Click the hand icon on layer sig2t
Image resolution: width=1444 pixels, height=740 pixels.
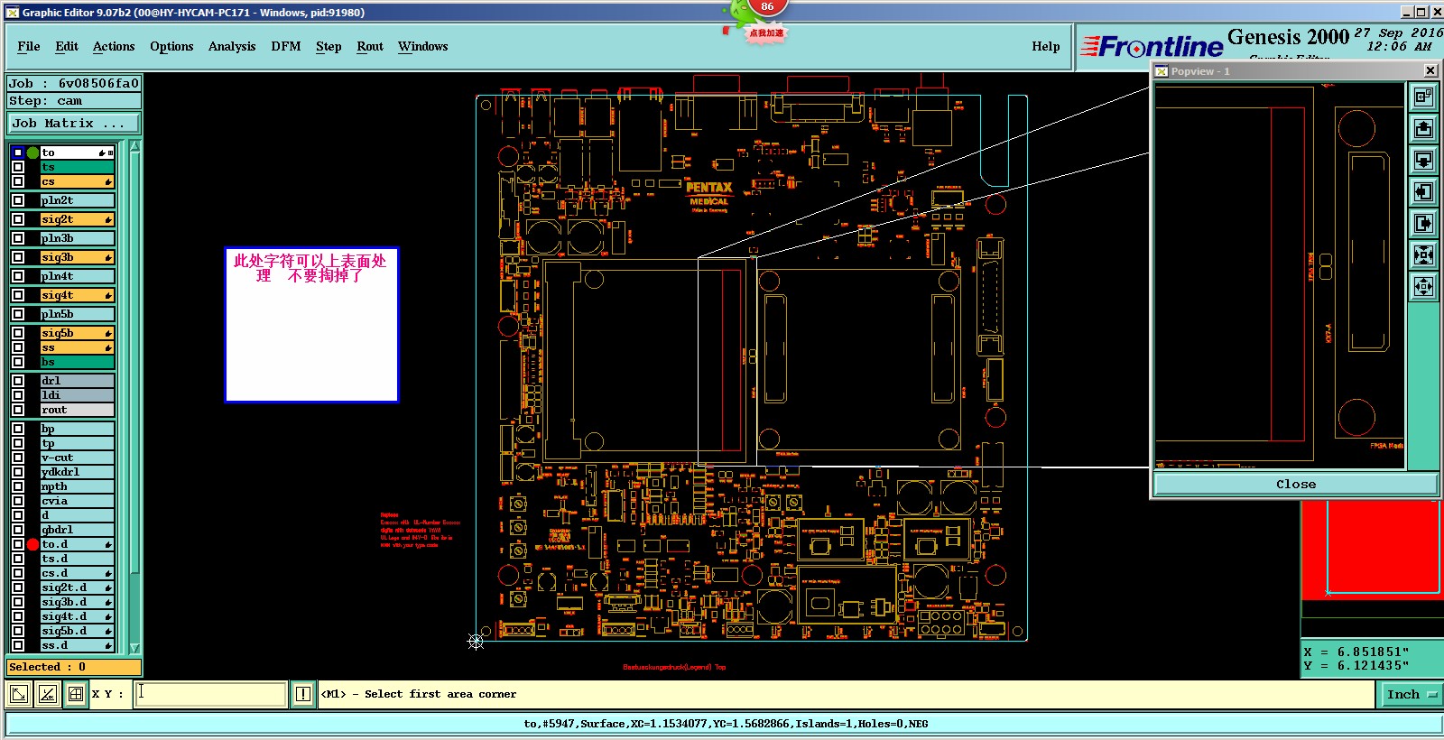click(108, 220)
